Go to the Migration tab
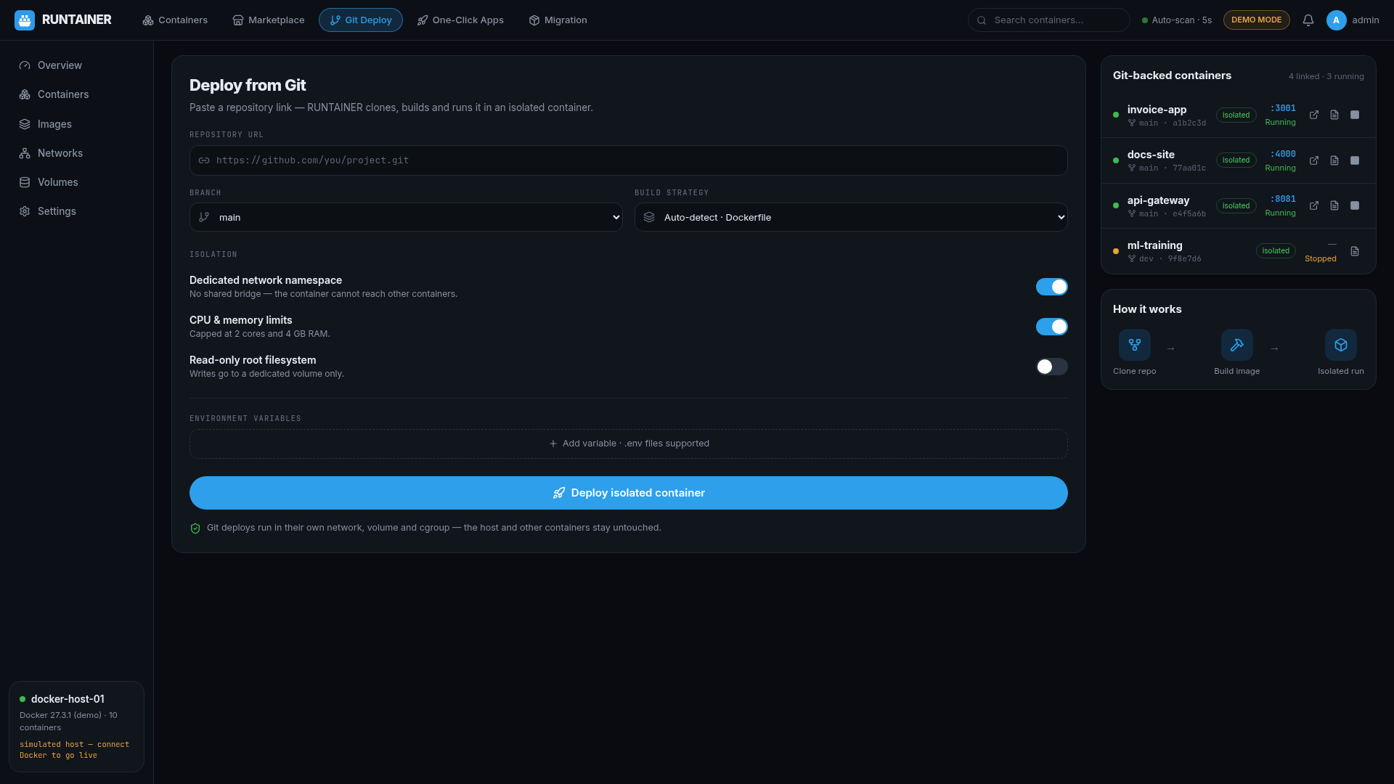 point(558,20)
